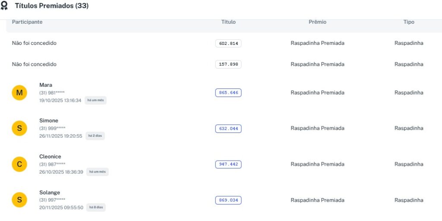Click the participant name Cleonice
Image resolution: width=442 pixels, height=221 pixels.
coord(50,157)
